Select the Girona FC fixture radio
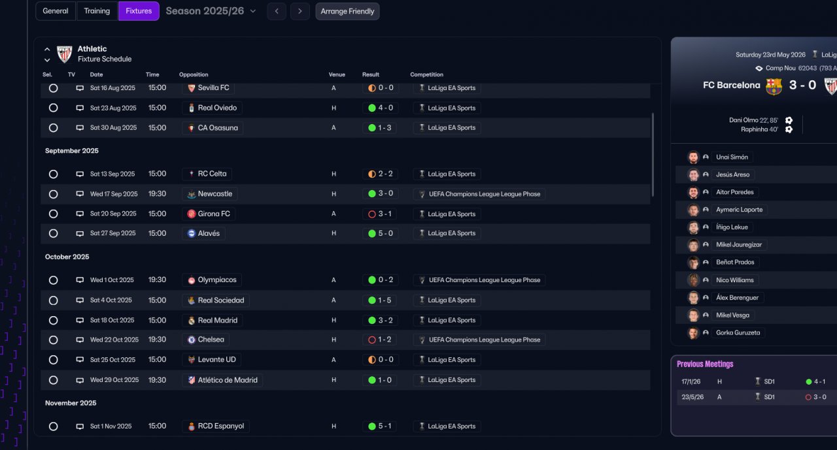 tap(53, 214)
